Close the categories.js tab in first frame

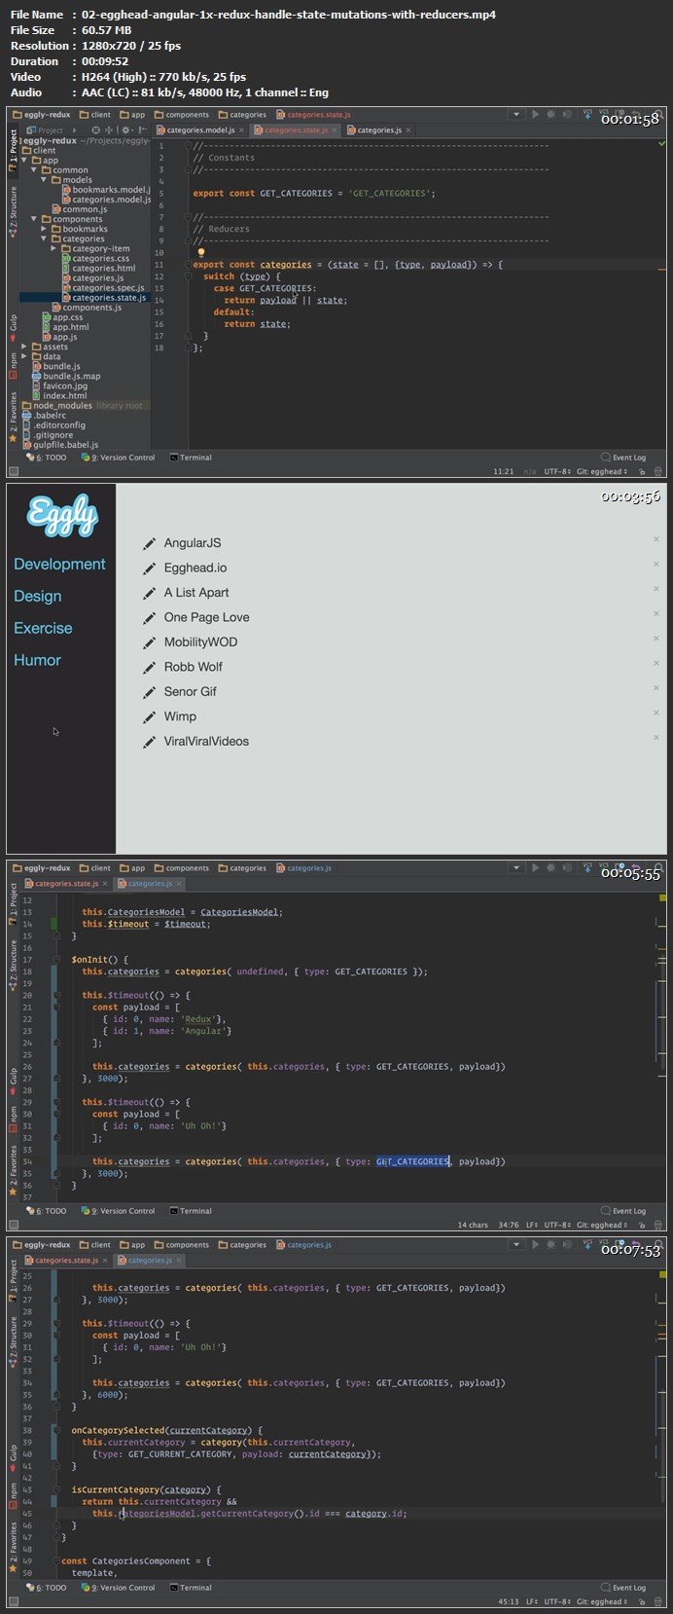(x=407, y=129)
